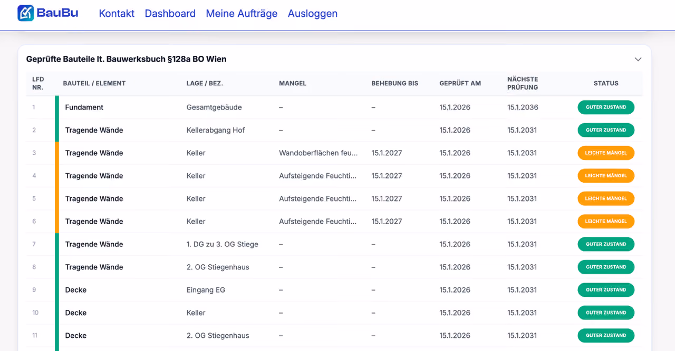
Task: Click 2. OG Stiegenhaus in row 11
Action: (218, 335)
